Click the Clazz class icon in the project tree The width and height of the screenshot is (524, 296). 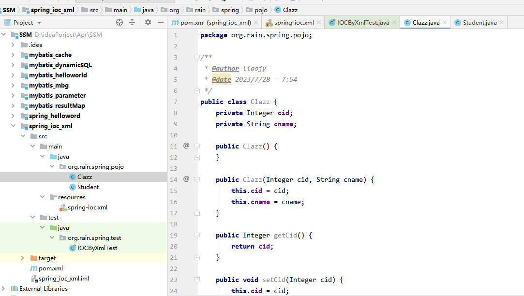coord(73,177)
